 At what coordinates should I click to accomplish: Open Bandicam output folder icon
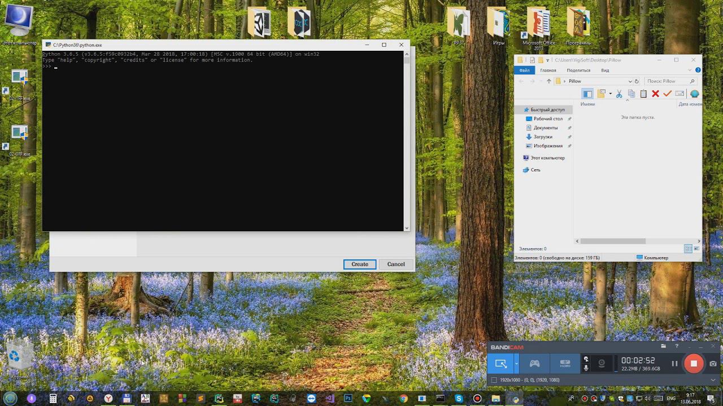663,346
